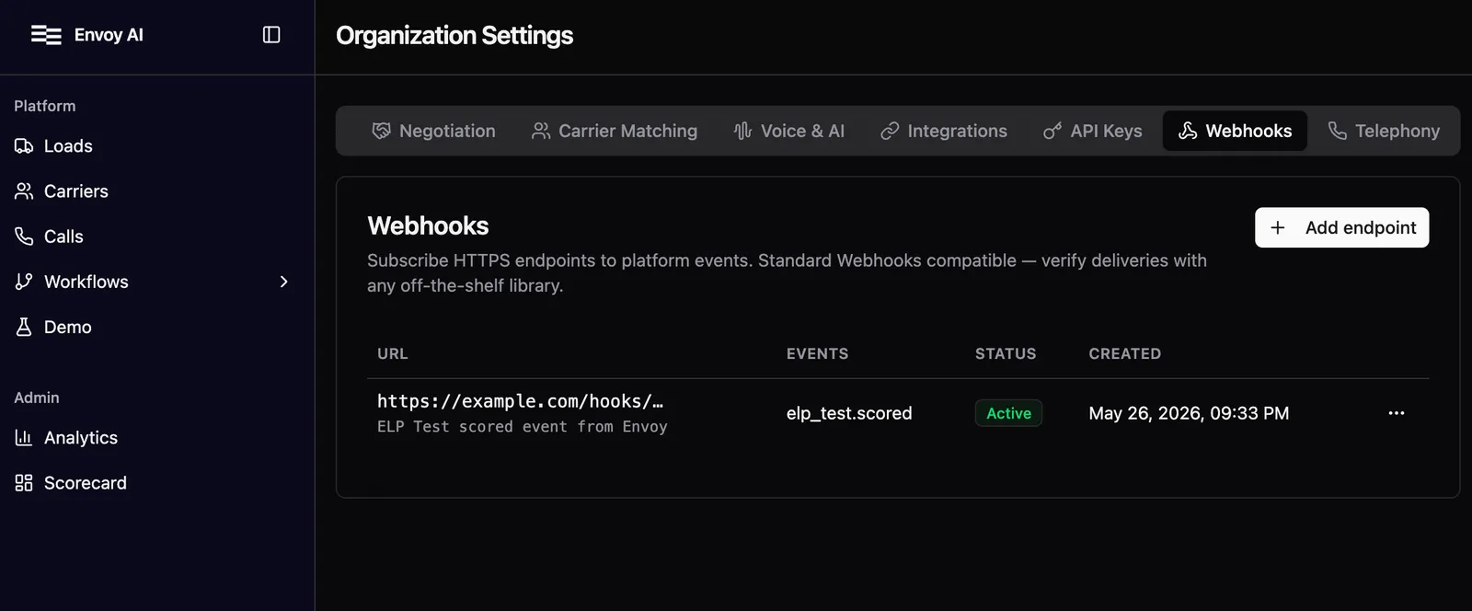Click the Telephony phone icon
The image size is (1472, 611).
coord(1338,131)
